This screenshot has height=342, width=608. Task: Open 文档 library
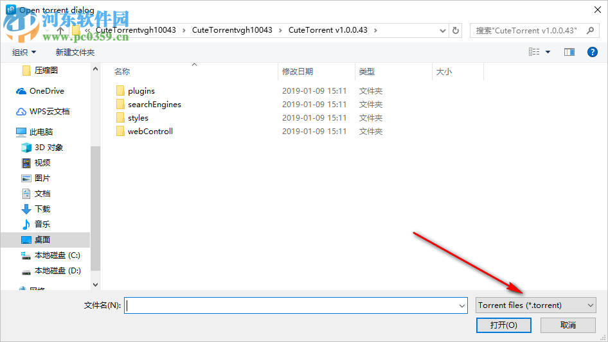42,194
